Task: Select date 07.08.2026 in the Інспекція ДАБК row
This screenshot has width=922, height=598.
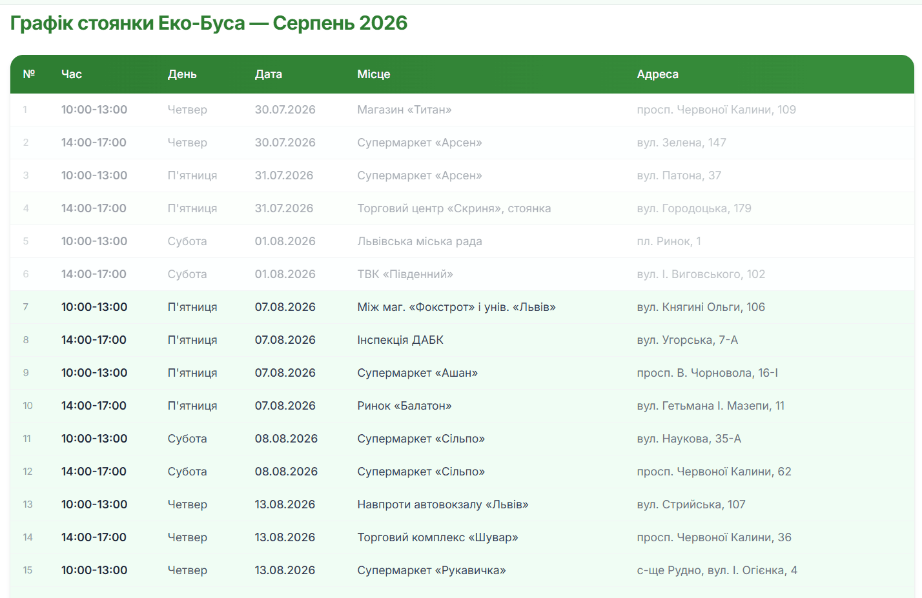Action: point(285,340)
